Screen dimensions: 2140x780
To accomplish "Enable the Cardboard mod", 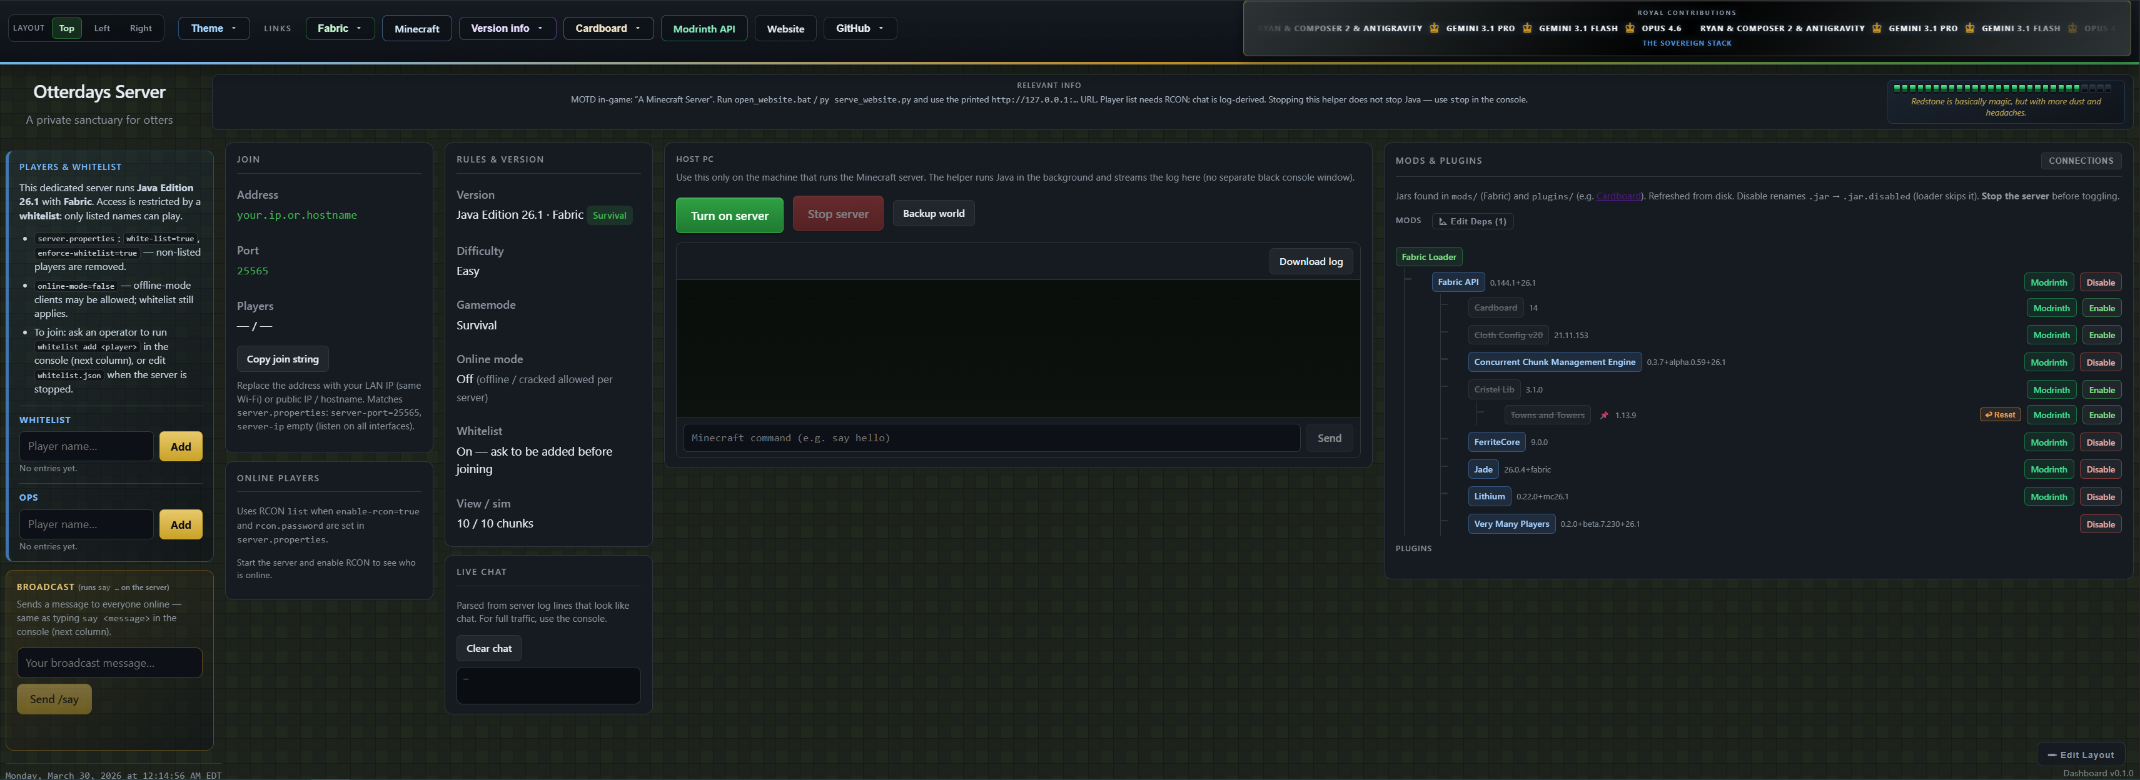I will pyautogui.click(x=2102, y=307).
